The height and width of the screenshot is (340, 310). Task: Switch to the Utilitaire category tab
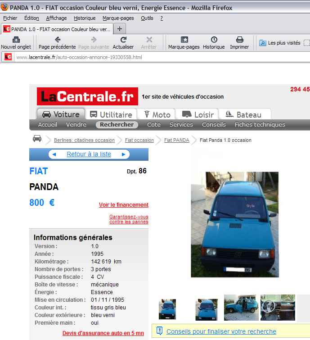[x=111, y=114]
